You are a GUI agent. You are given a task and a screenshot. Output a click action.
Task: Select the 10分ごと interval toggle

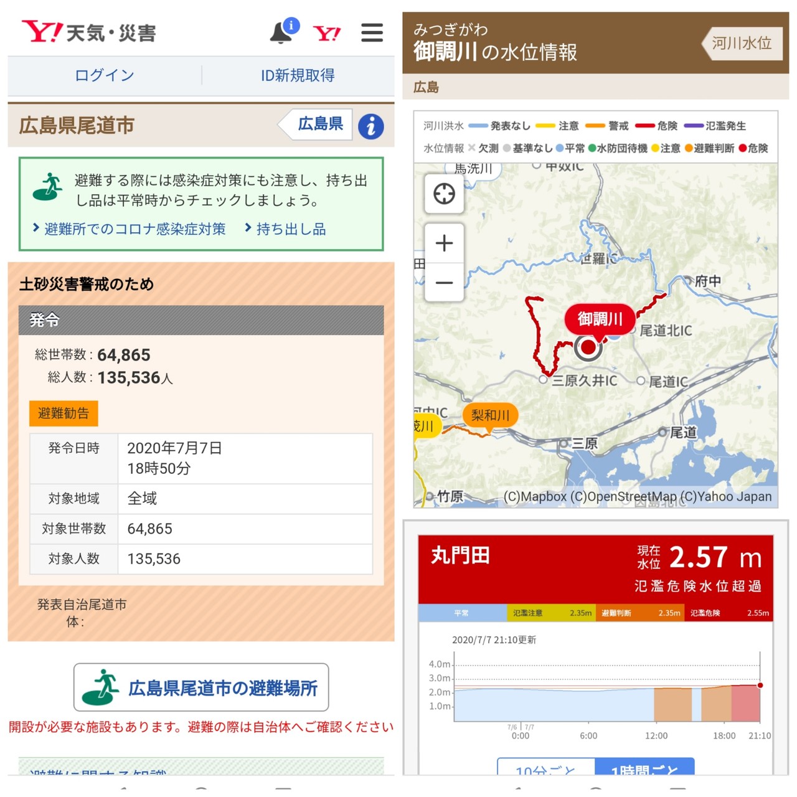[x=545, y=768]
